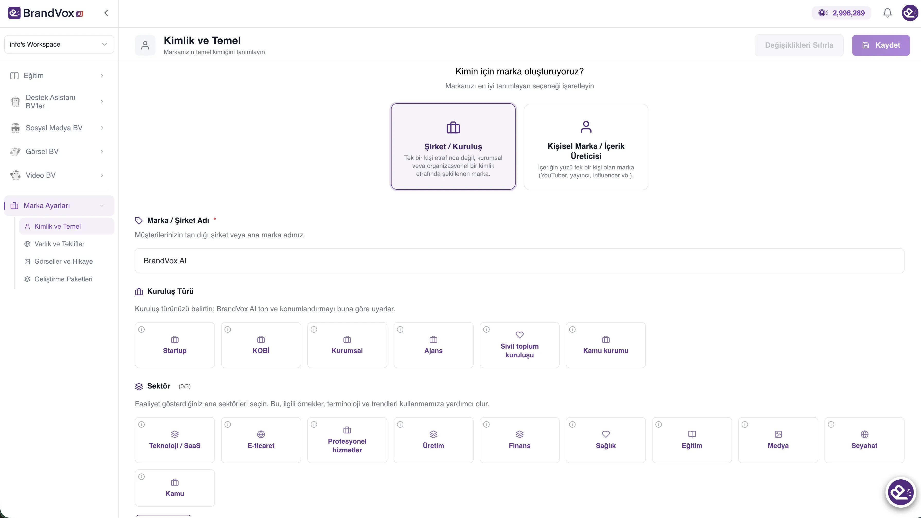The width and height of the screenshot is (921, 518).
Task: Click the info icon on the Startup card
Action: point(142,329)
